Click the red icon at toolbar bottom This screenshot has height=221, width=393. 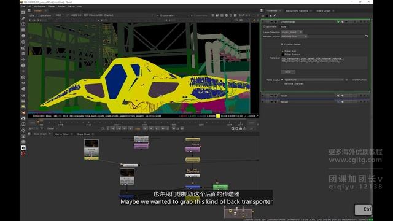[23, 153]
